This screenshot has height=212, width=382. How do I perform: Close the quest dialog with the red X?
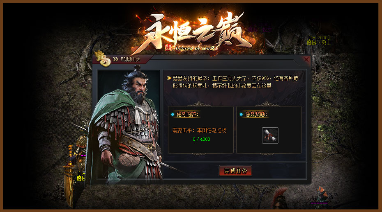[x=306, y=59]
